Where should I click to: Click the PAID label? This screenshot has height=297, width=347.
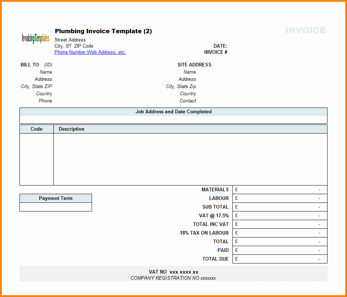pyautogui.click(x=223, y=250)
